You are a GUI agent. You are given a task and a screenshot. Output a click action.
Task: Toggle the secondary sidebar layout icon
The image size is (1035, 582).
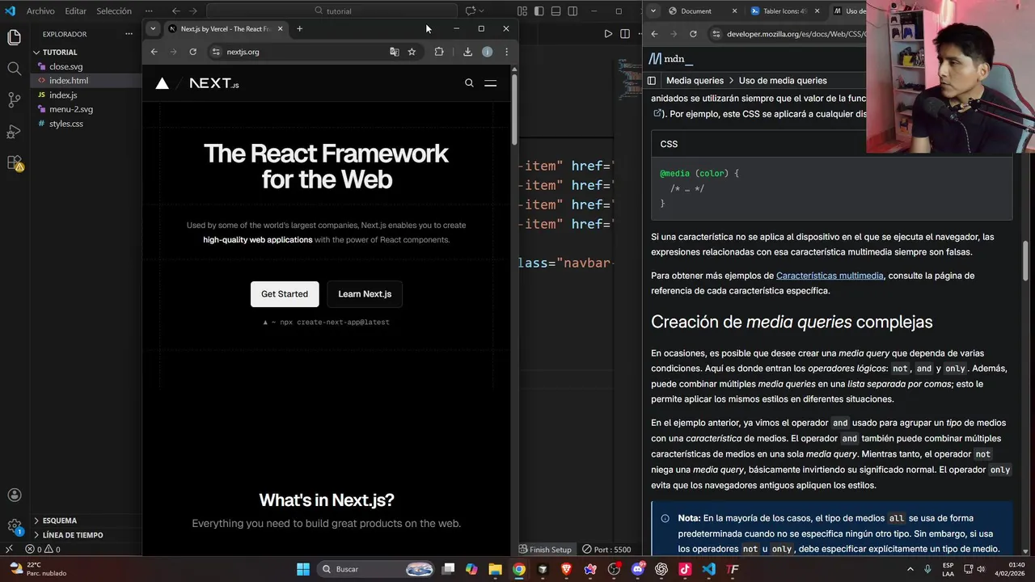[x=572, y=11]
